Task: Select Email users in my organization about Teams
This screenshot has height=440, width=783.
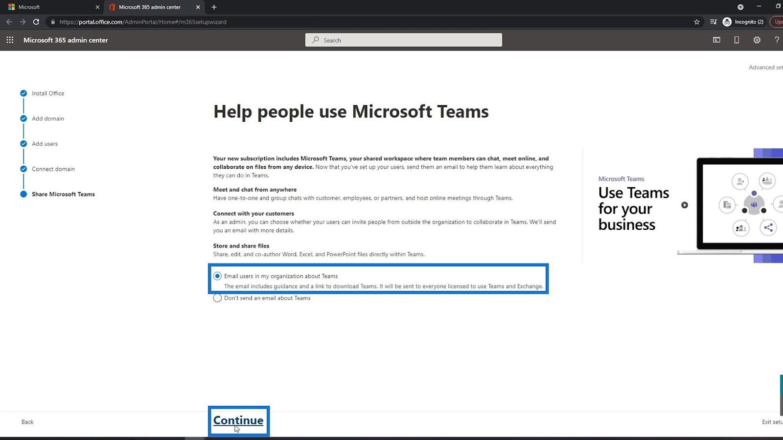Action: click(218, 276)
